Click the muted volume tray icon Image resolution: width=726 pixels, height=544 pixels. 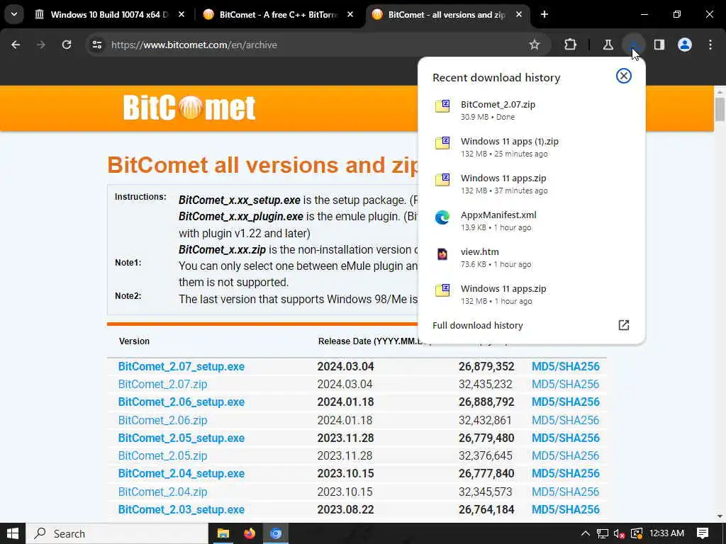point(619,533)
